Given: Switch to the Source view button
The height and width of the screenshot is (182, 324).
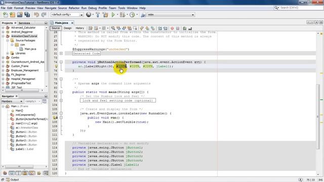Looking at the screenshot, I should click(56, 28).
